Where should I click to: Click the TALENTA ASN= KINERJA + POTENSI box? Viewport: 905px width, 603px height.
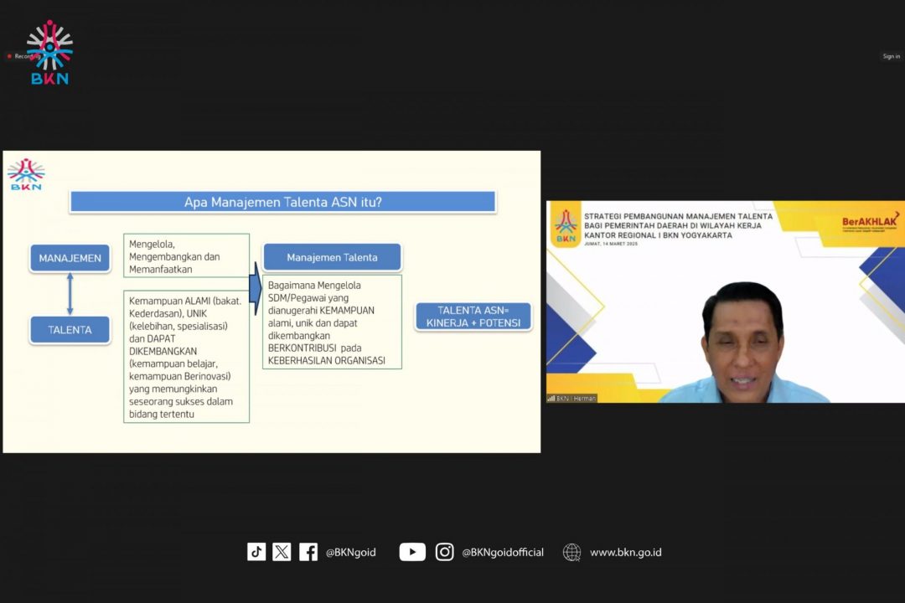(x=473, y=317)
